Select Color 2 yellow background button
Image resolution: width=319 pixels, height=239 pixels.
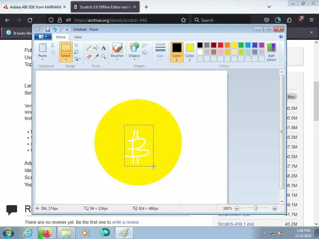[x=190, y=52]
